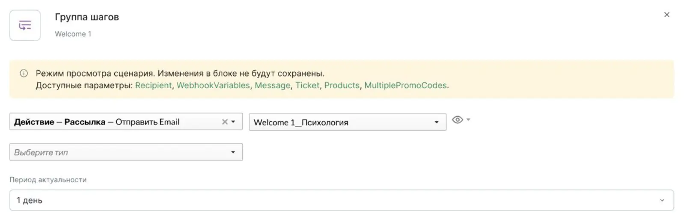Screen dimensions: 684x220
Task: Open the Ticket parameter link
Action: click(307, 85)
